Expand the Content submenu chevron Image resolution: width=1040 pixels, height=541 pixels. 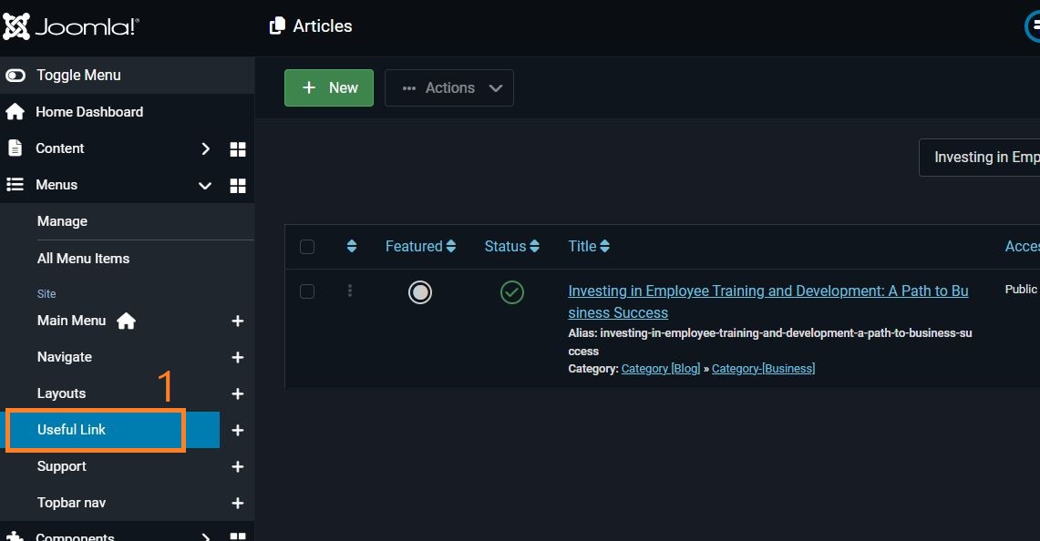coord(206,149)
